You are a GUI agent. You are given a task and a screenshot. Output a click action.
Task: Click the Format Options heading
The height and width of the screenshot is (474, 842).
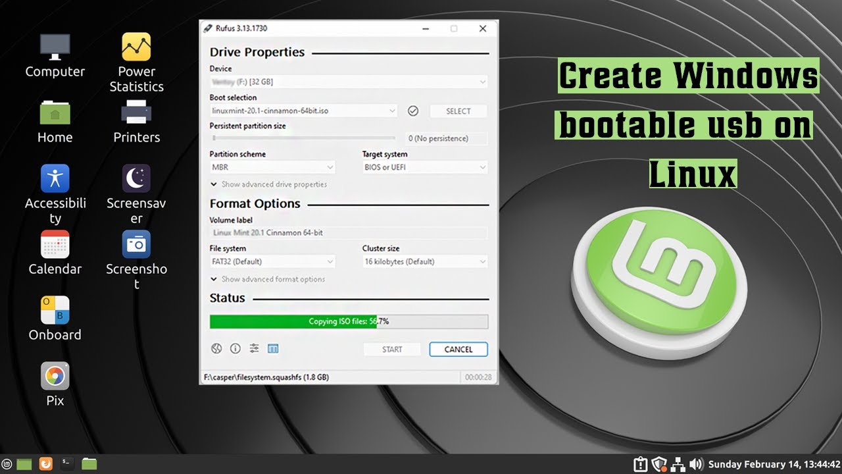[x=255, y=203]
